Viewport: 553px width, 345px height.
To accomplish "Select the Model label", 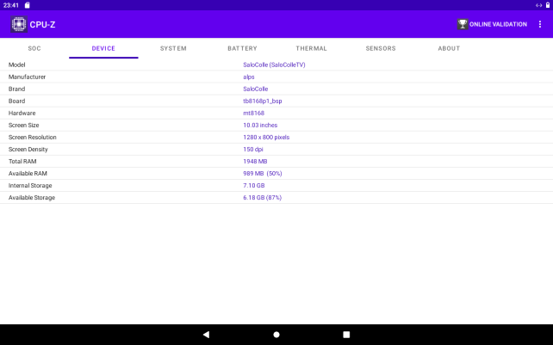I will pos(17,65).
